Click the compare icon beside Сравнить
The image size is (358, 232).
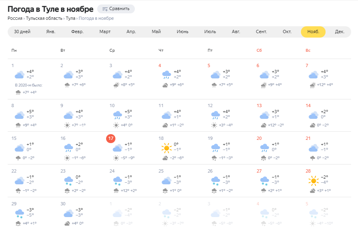[x=105, y=9]
